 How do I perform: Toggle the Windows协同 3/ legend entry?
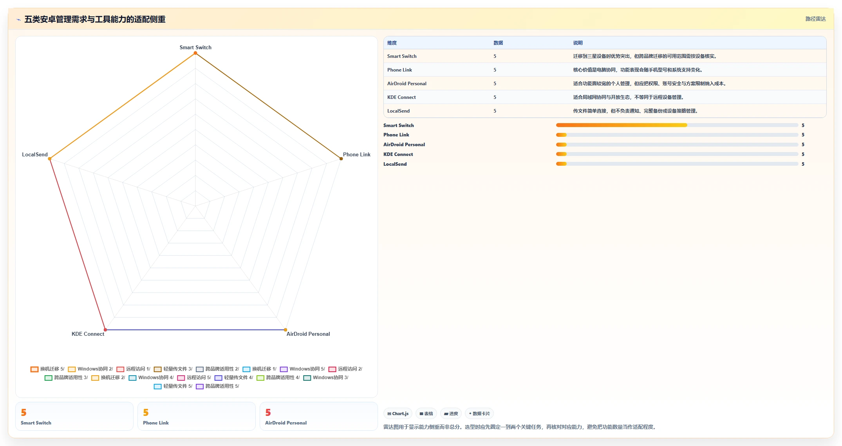tap(326, 378)
